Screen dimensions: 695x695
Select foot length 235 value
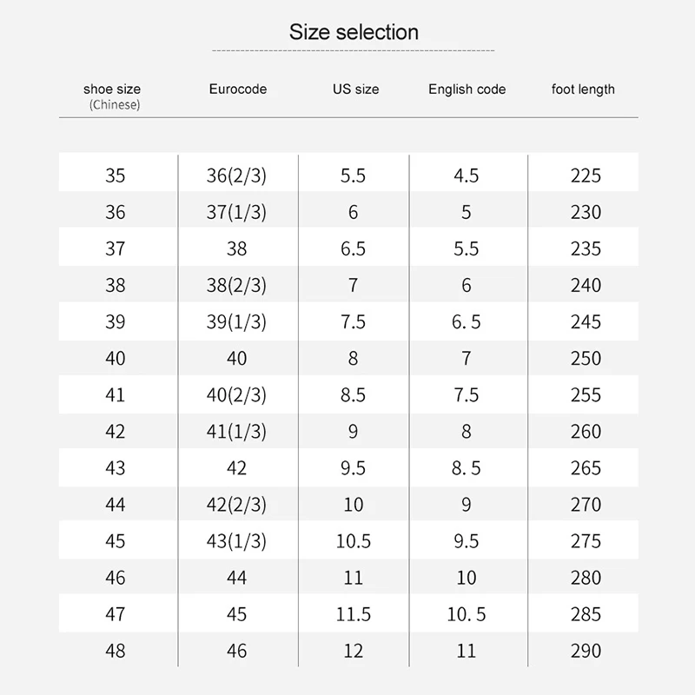point(586,248)
